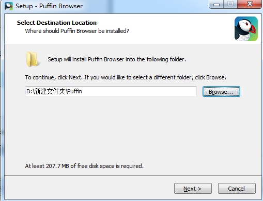Click the Setup - Puffin Browser title text
Screen dimensions: 263x201
pyautogui.click(x=49, y=6)
